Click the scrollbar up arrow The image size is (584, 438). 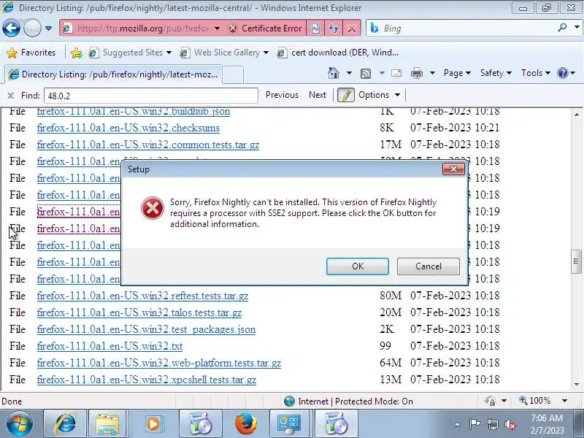pyautogui.click(x=577, y=114)
